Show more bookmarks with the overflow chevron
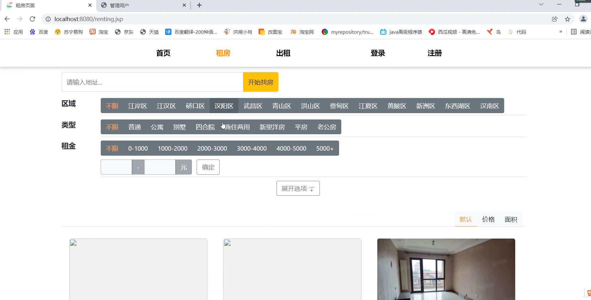591x300 pixels. [x=561, y=32]
